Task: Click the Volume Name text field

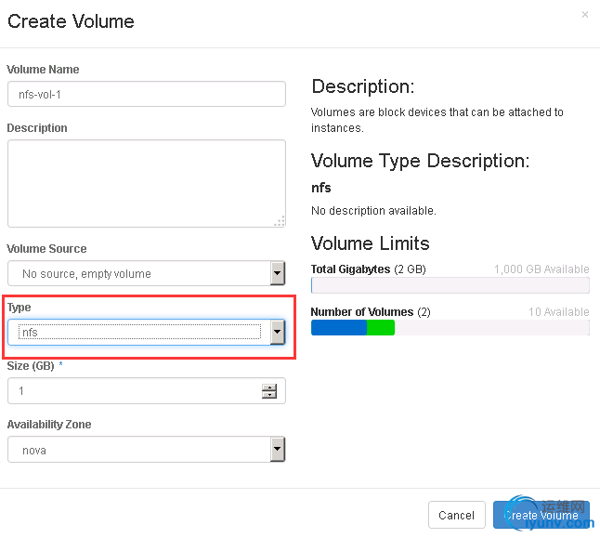Action: coord(146,95)
